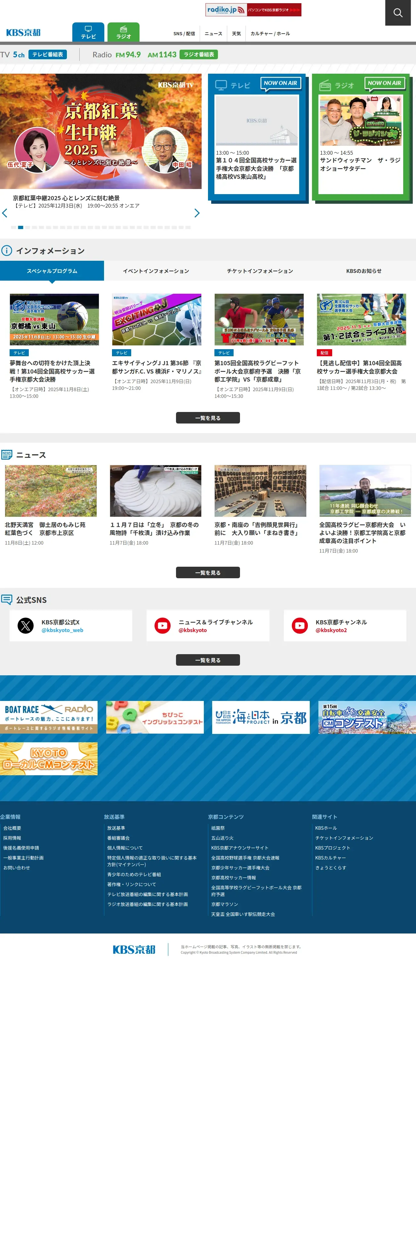The image size is (416, 1234).
Task: Open the 南座 まねき書き news article
Action: pos(258,529)
